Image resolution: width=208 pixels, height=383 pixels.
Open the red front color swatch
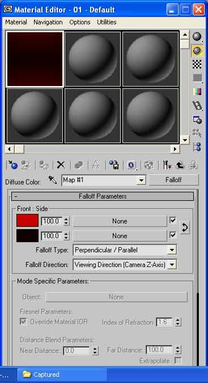pos(27,220)
